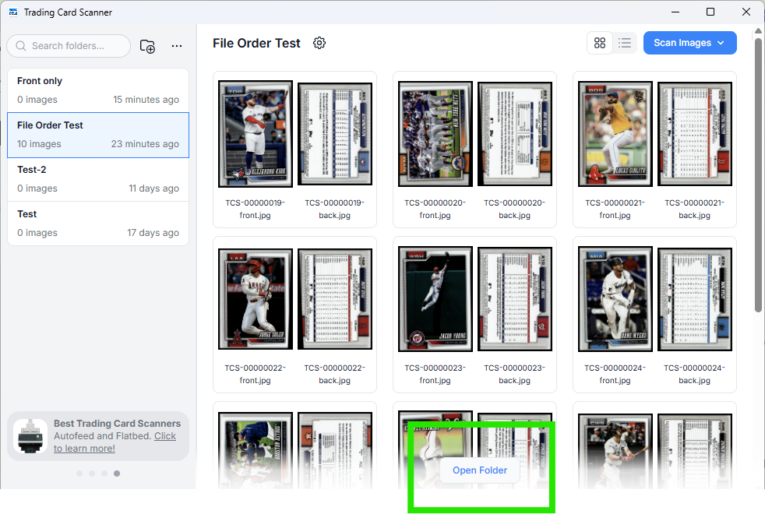Open the Click to learn more link
This screenshot has height=514, width=765.
click(115, 442)
